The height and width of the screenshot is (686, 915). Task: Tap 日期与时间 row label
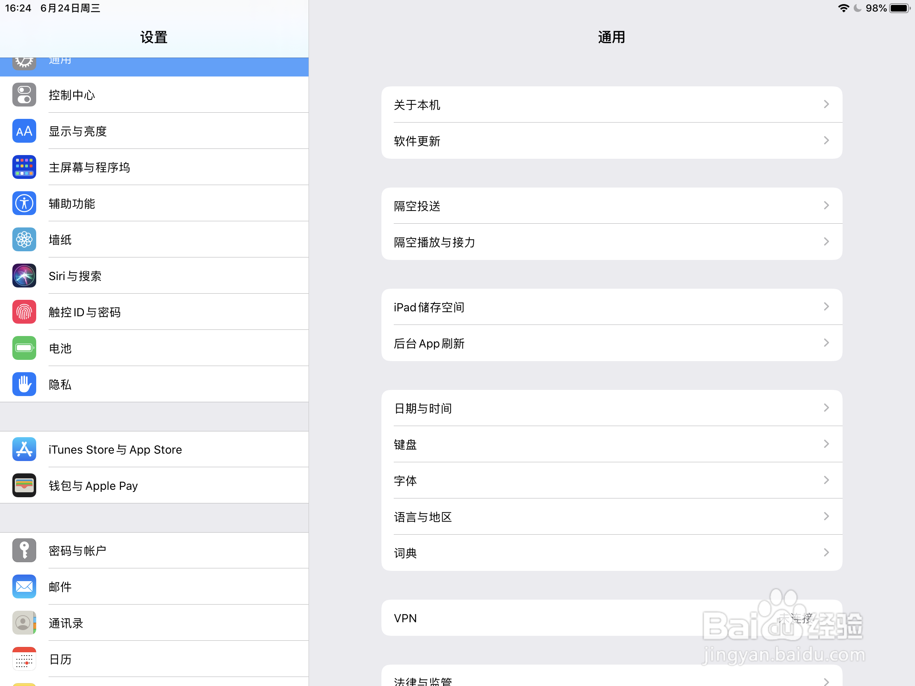coord(423,408)
